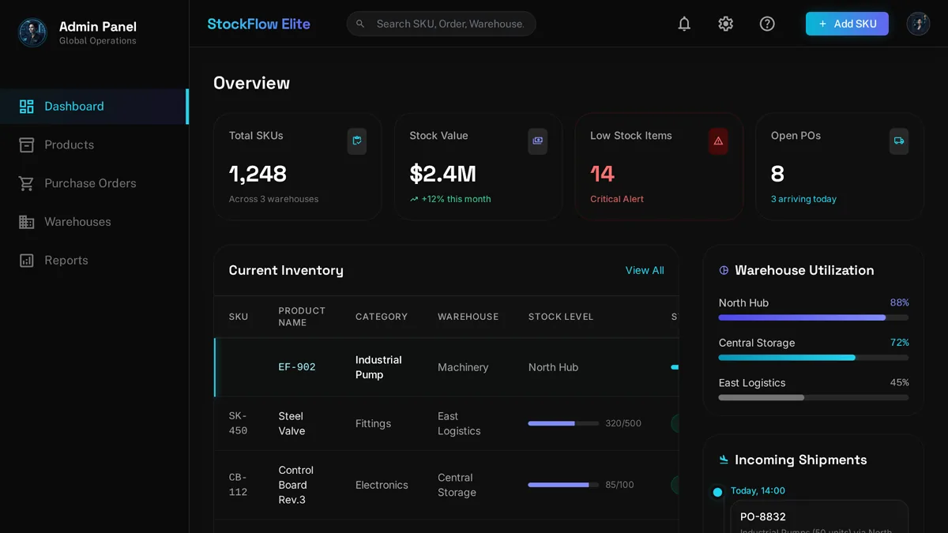Click the 1,248 Total SKUs value
The width and height of the screenshot is (948, 533).
[x=258, y=174]
